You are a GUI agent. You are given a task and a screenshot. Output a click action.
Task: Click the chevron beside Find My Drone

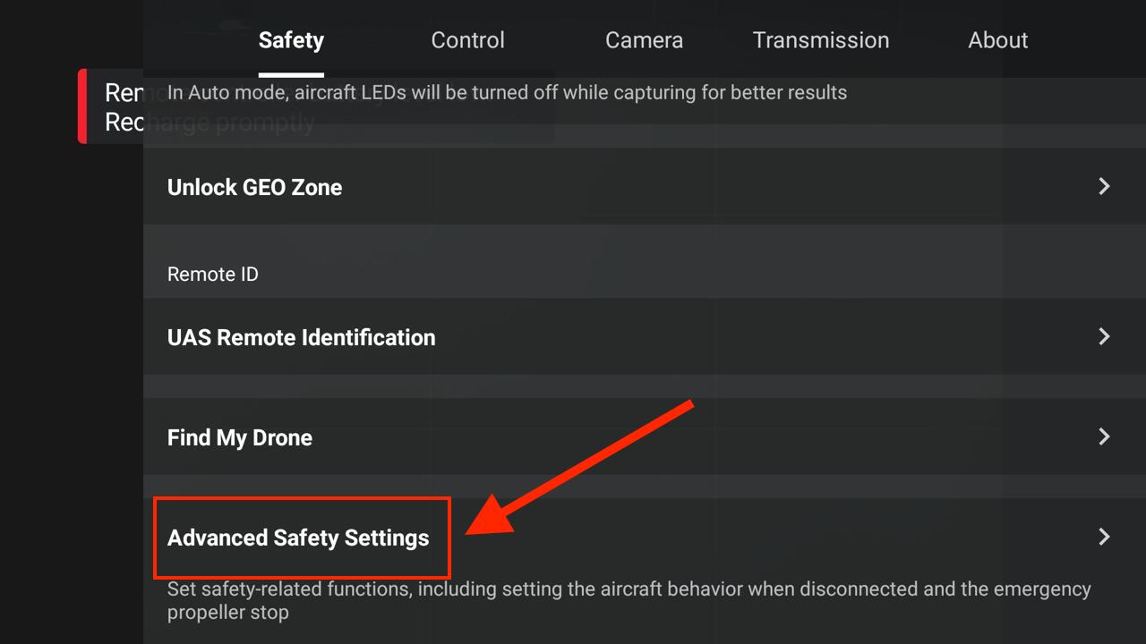[1104, 436]
